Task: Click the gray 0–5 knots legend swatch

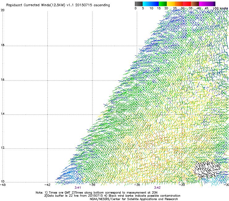Action: (x=139, y=4)
